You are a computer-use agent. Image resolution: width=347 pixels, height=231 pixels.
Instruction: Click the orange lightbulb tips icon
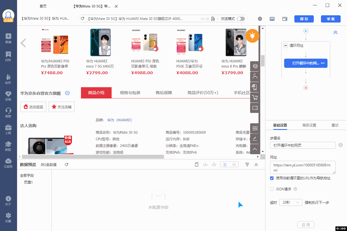pos(252,36)
